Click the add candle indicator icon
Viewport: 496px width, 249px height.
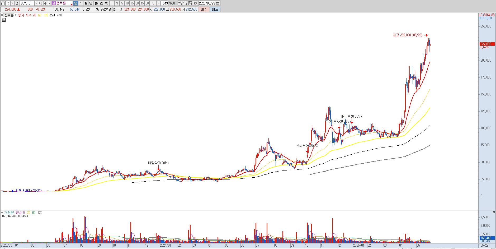coord(180,3)
